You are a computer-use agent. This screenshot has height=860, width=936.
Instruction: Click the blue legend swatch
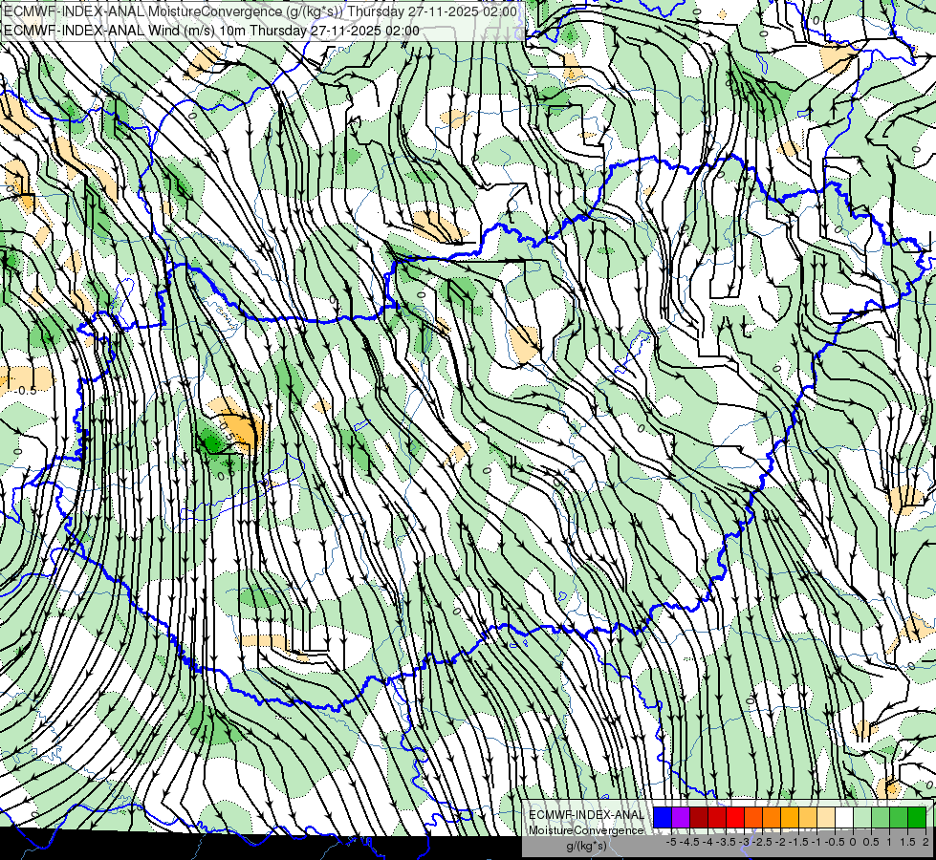pos(663,817)
